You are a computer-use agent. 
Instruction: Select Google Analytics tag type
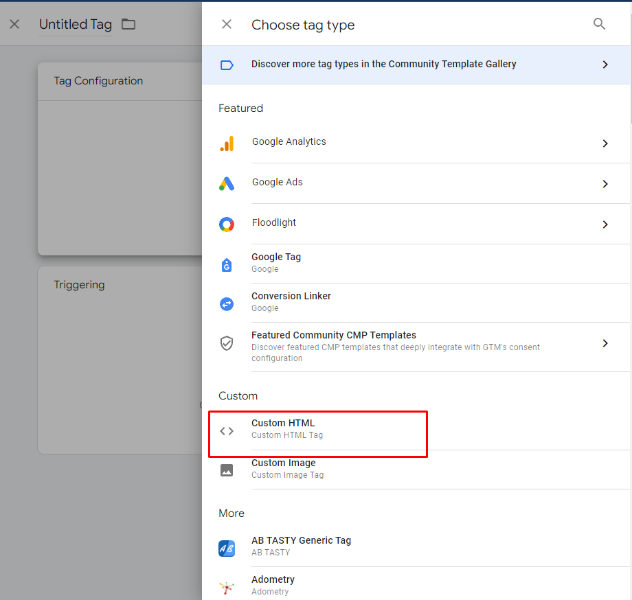(x=416, y=143)
